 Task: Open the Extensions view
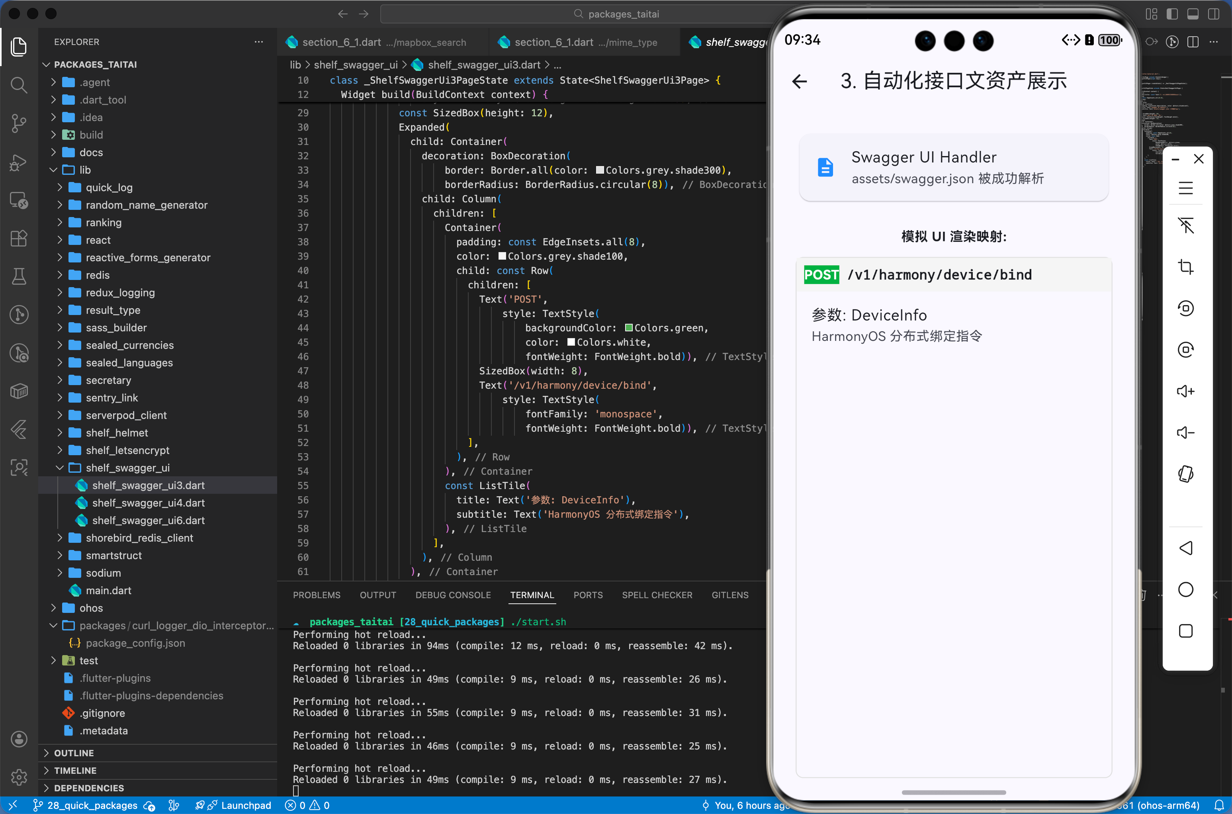19,238
